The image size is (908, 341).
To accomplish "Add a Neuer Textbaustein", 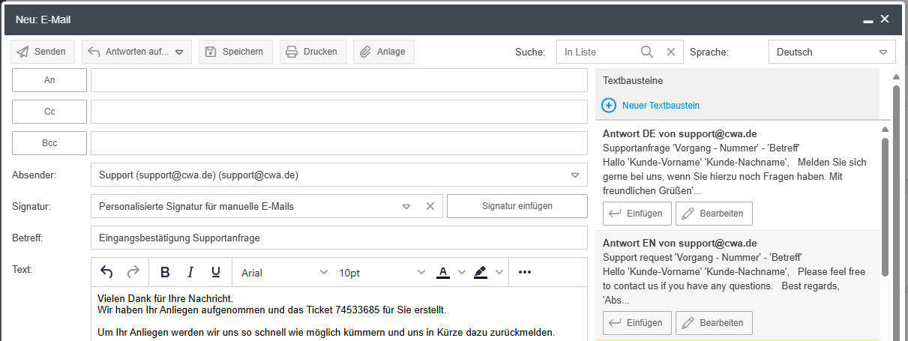I will click(651, 106).
